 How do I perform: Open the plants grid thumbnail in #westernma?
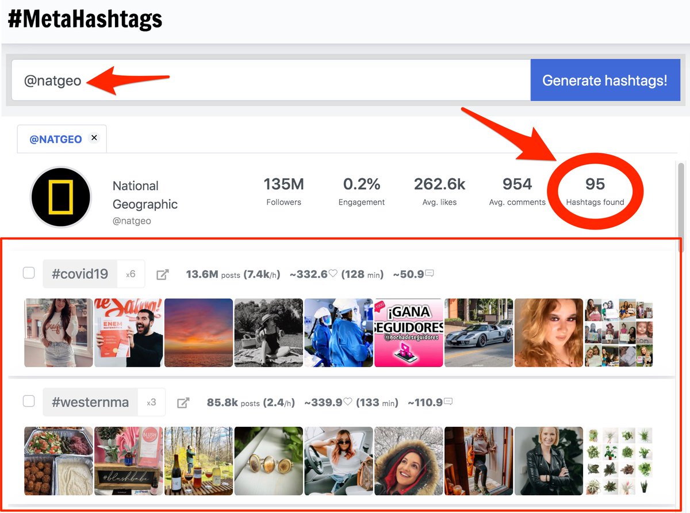click(x=619, y=461)
